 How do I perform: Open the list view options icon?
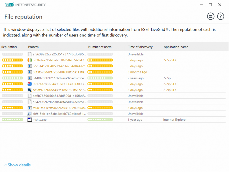[210, 16]
